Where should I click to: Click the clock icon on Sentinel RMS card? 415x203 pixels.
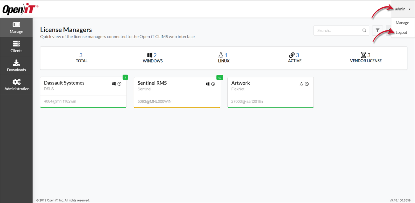pos(213,84)
